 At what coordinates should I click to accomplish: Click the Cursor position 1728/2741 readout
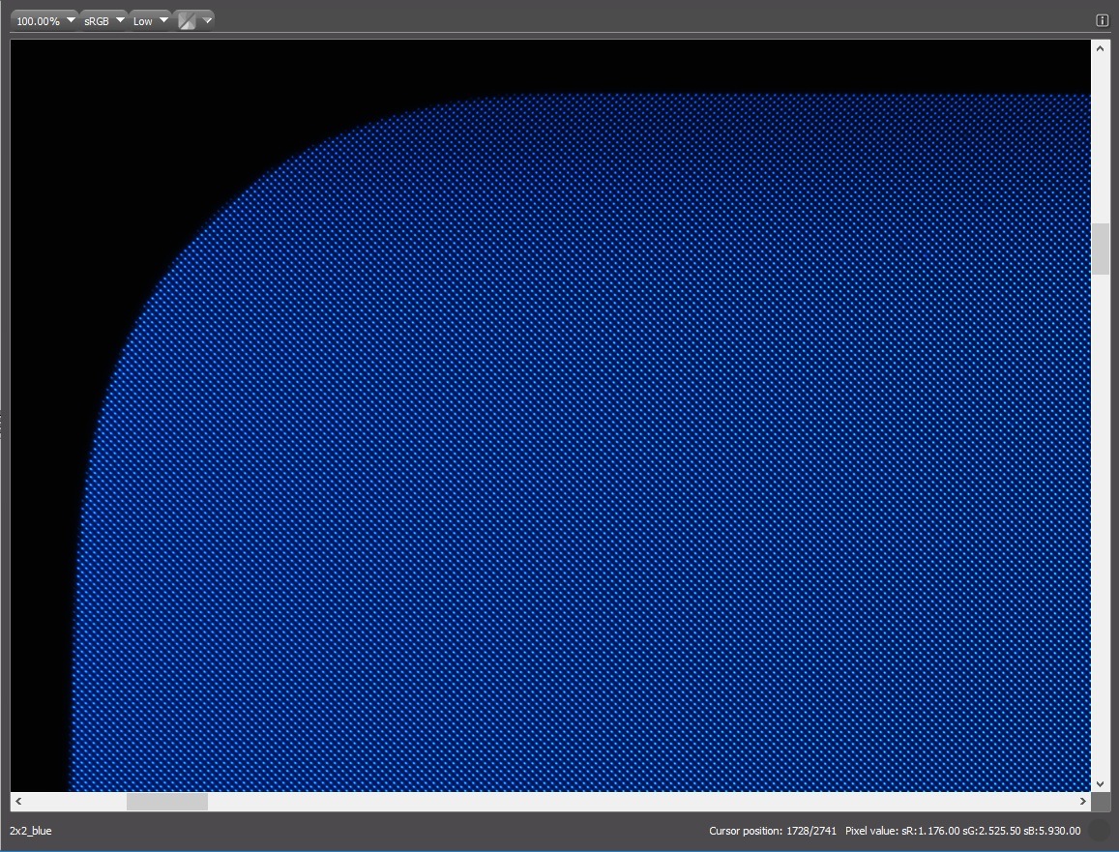772,831
